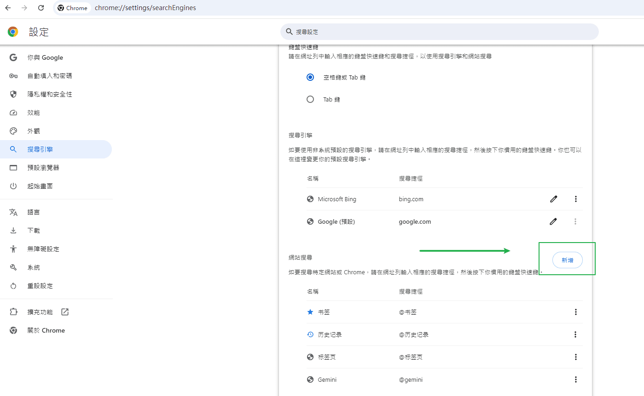
Task: Click the star icon beside 书签
Action: tap(310, 312)
